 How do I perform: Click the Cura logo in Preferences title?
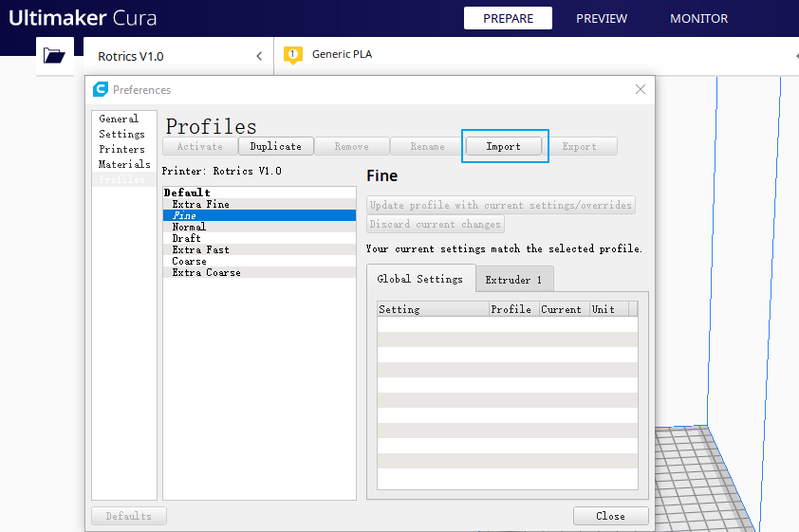(x=101, y=89)
